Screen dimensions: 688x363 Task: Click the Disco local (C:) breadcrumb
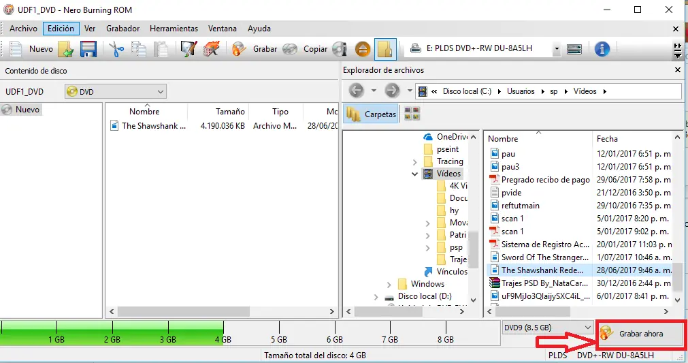pyautogui.click(x=467, y=91)
